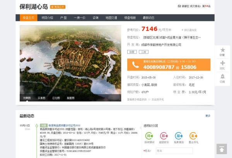Click the first green circle icon under 透明价团
Image resolution: width=232 pixels, height=158 pixels.
point(149,136)
